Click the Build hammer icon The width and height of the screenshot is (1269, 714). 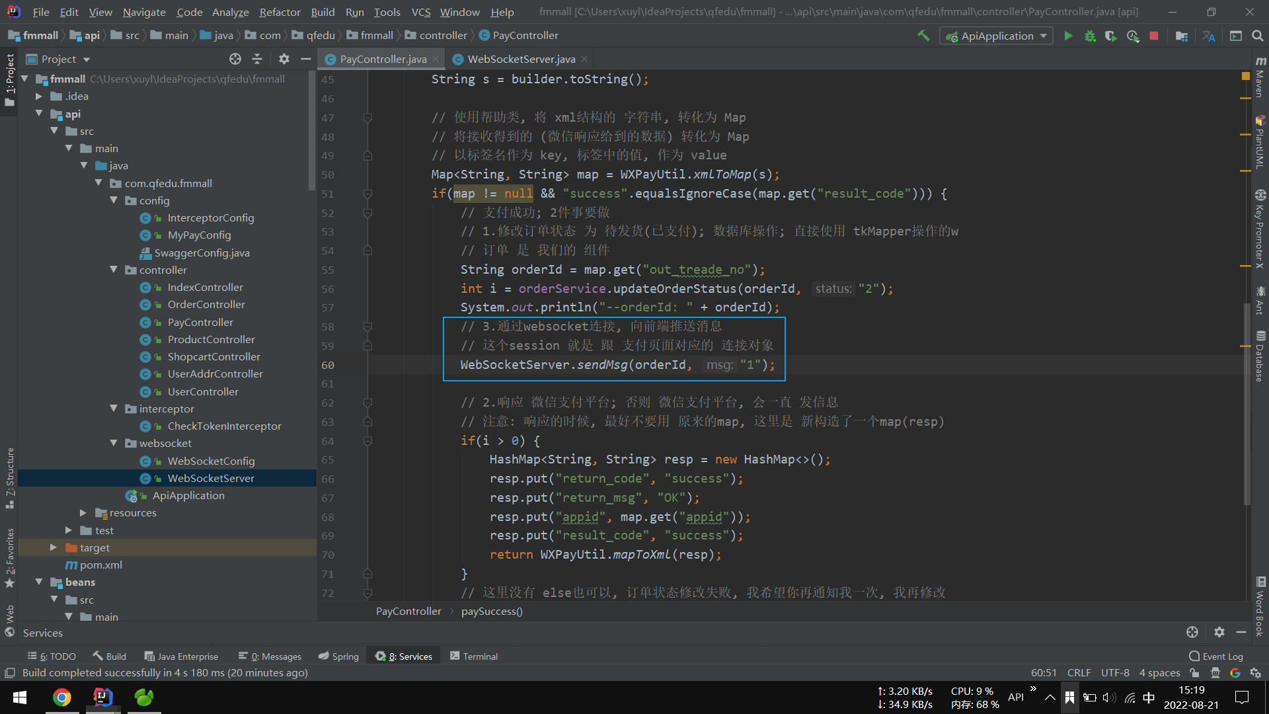point(923,36)
